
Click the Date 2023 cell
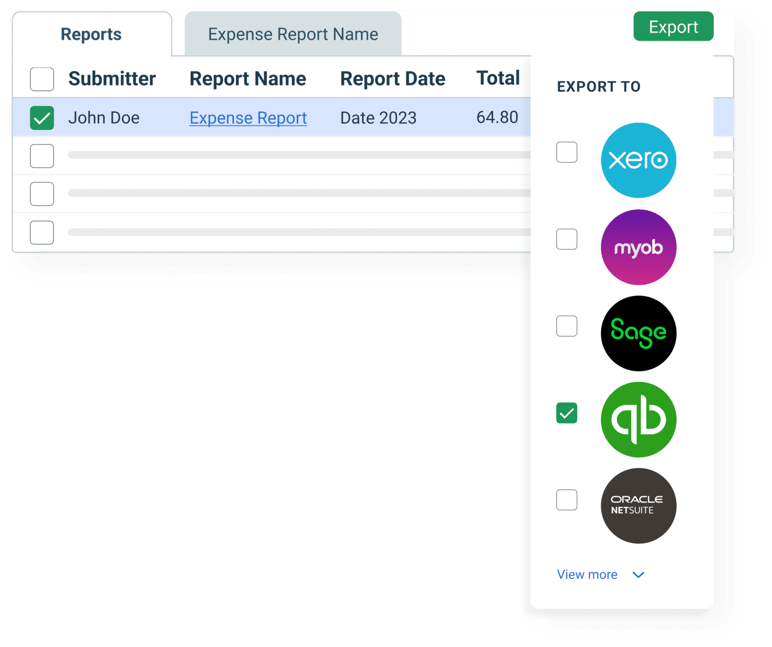pyautogui.click(x=378, y=118)
